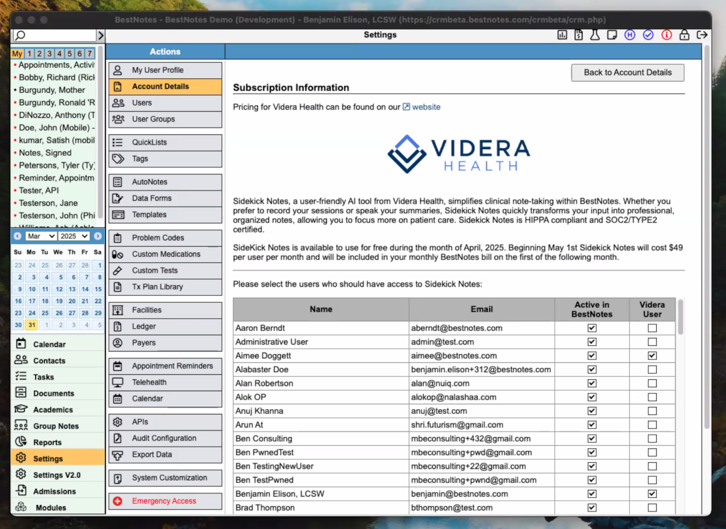Open System Customization action

click(165, 478)
